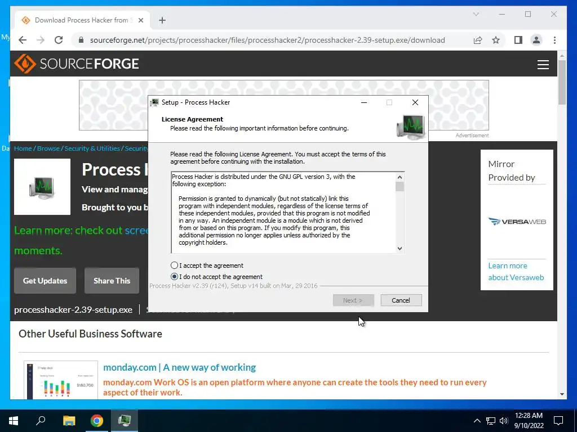Open Windows taskbar search
577x432 pixels.
click(x=41, y=421)
